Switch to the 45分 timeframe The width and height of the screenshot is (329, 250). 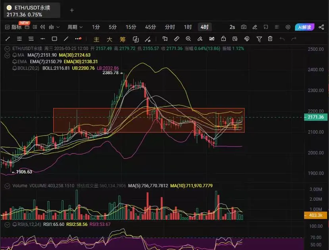point(150,27)
